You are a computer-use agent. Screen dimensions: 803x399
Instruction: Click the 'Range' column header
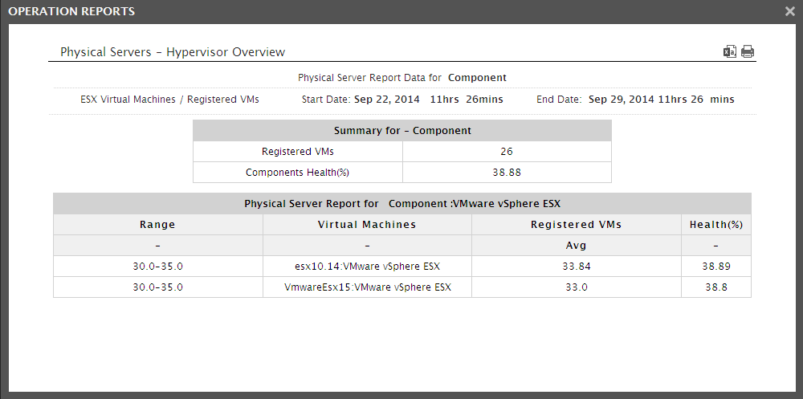coord(157,224)
